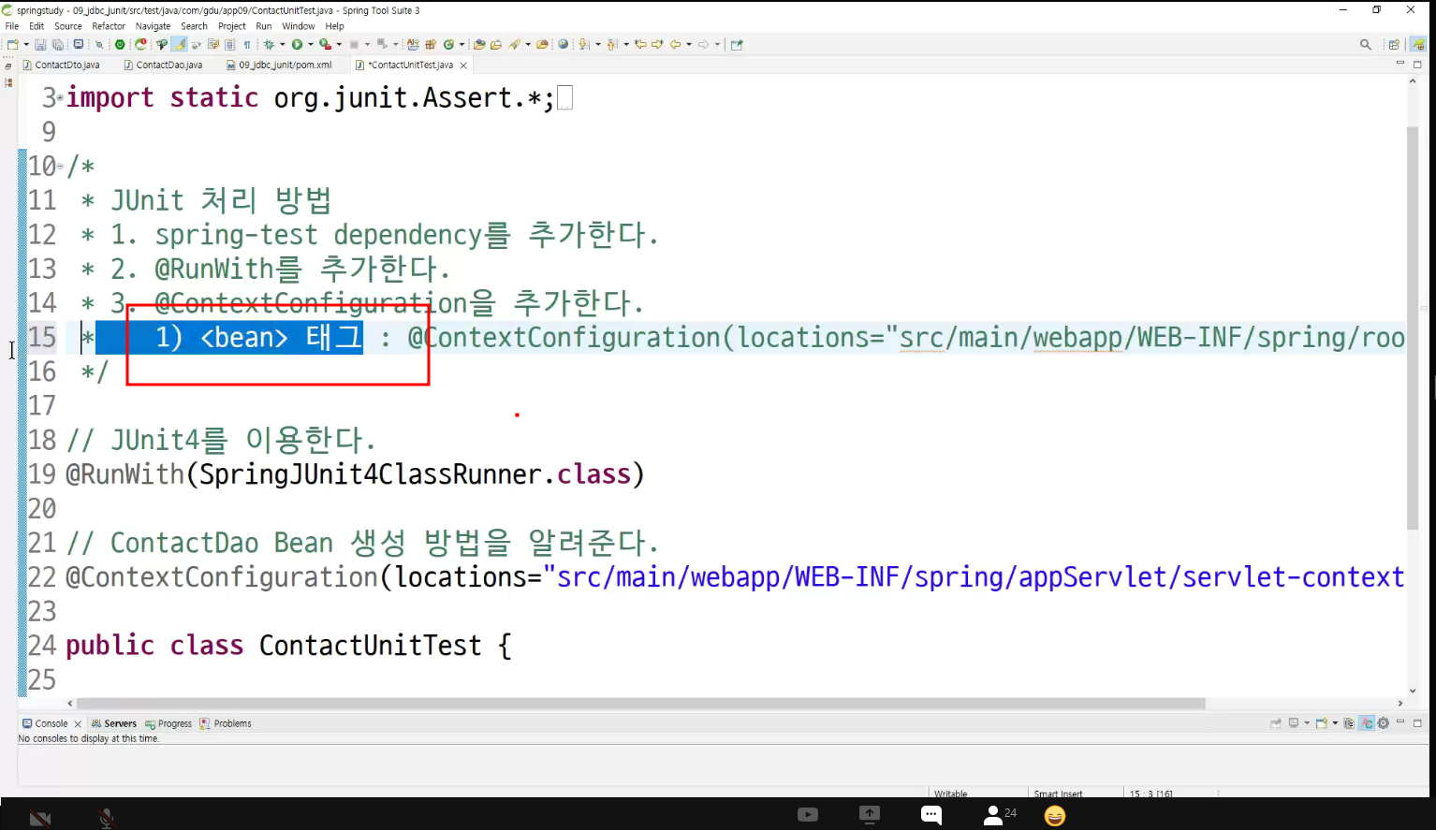
Task: Click the Open Type icon
Action: pyautogui.click(x=479, y=44)
